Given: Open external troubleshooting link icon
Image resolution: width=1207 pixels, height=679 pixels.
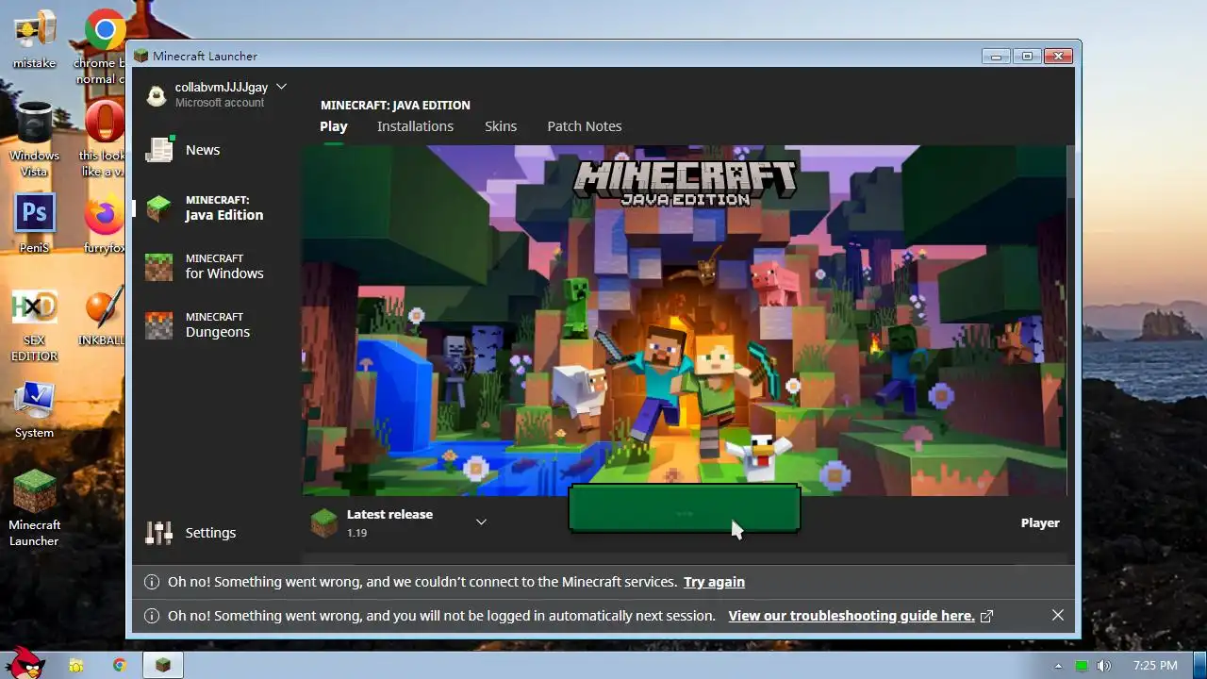Looking at the screenshot, I should (986, 616).
